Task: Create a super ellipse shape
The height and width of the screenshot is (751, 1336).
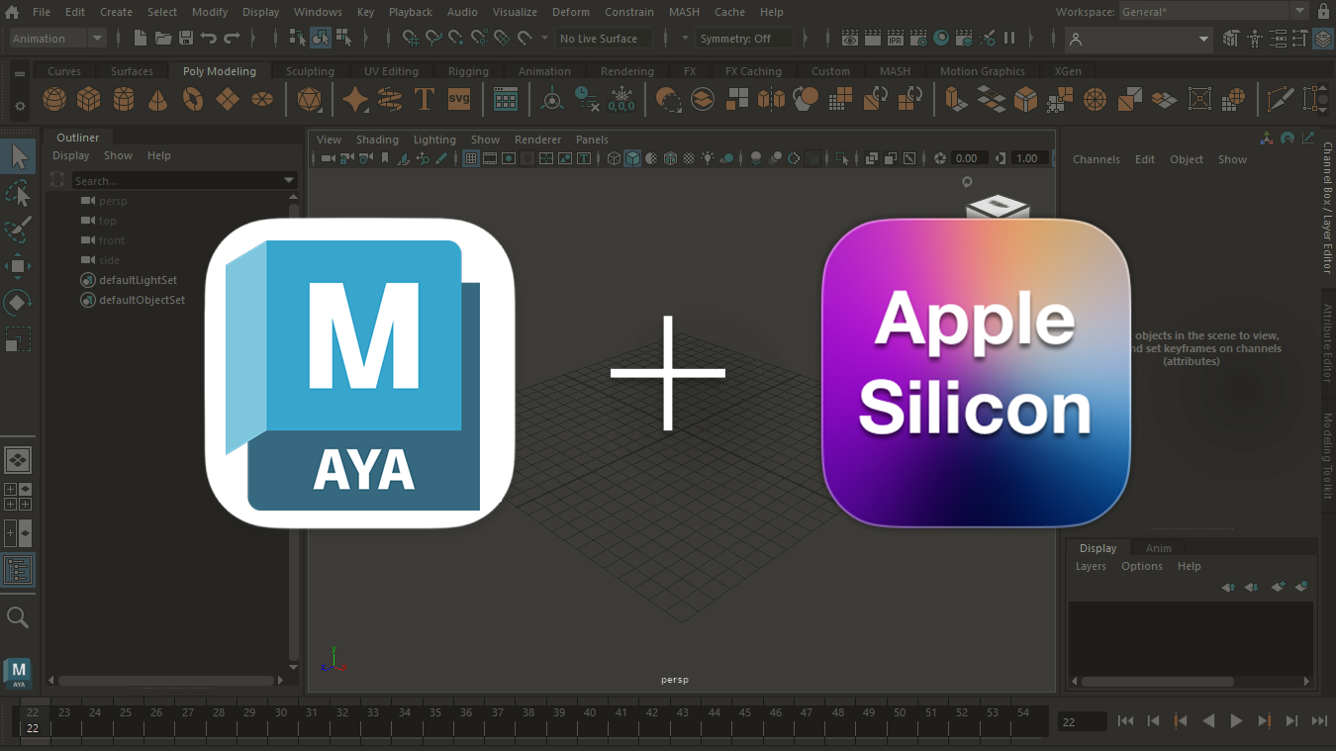Action: point(355,100)
